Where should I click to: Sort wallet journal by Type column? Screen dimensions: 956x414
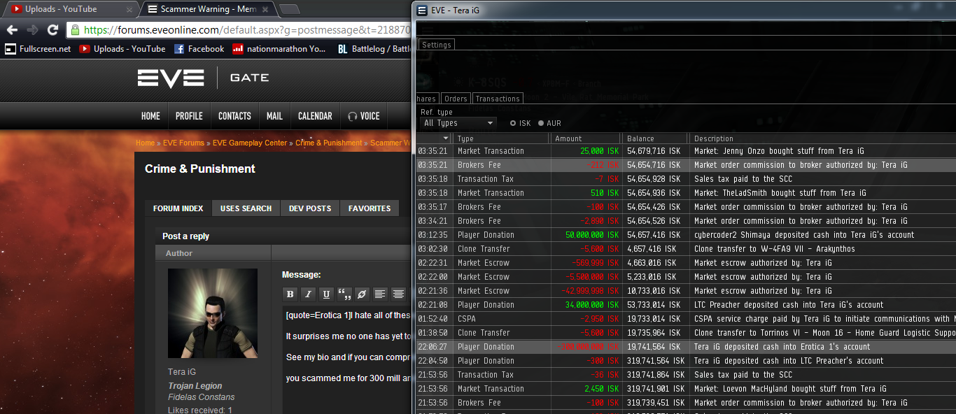pos(502,138)
